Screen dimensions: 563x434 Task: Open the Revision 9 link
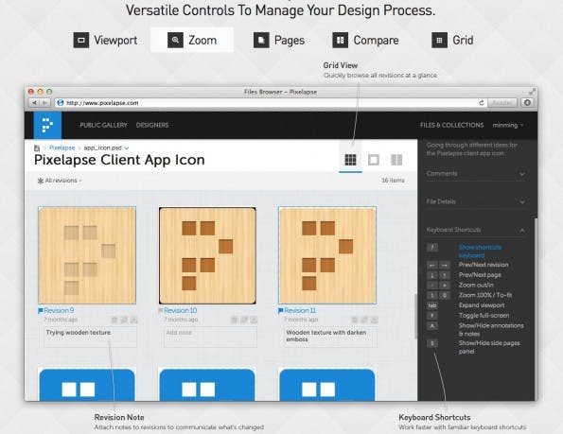coord(59,311)
